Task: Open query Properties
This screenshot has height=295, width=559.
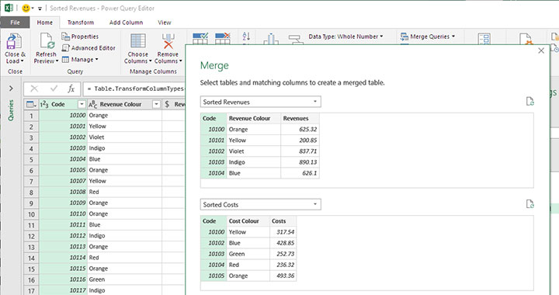Action: (80, 36)
